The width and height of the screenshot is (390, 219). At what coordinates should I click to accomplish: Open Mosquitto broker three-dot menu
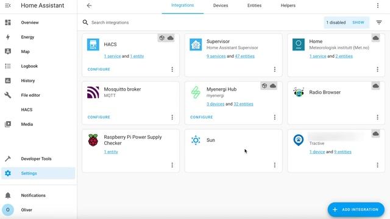tap(172, 117)
